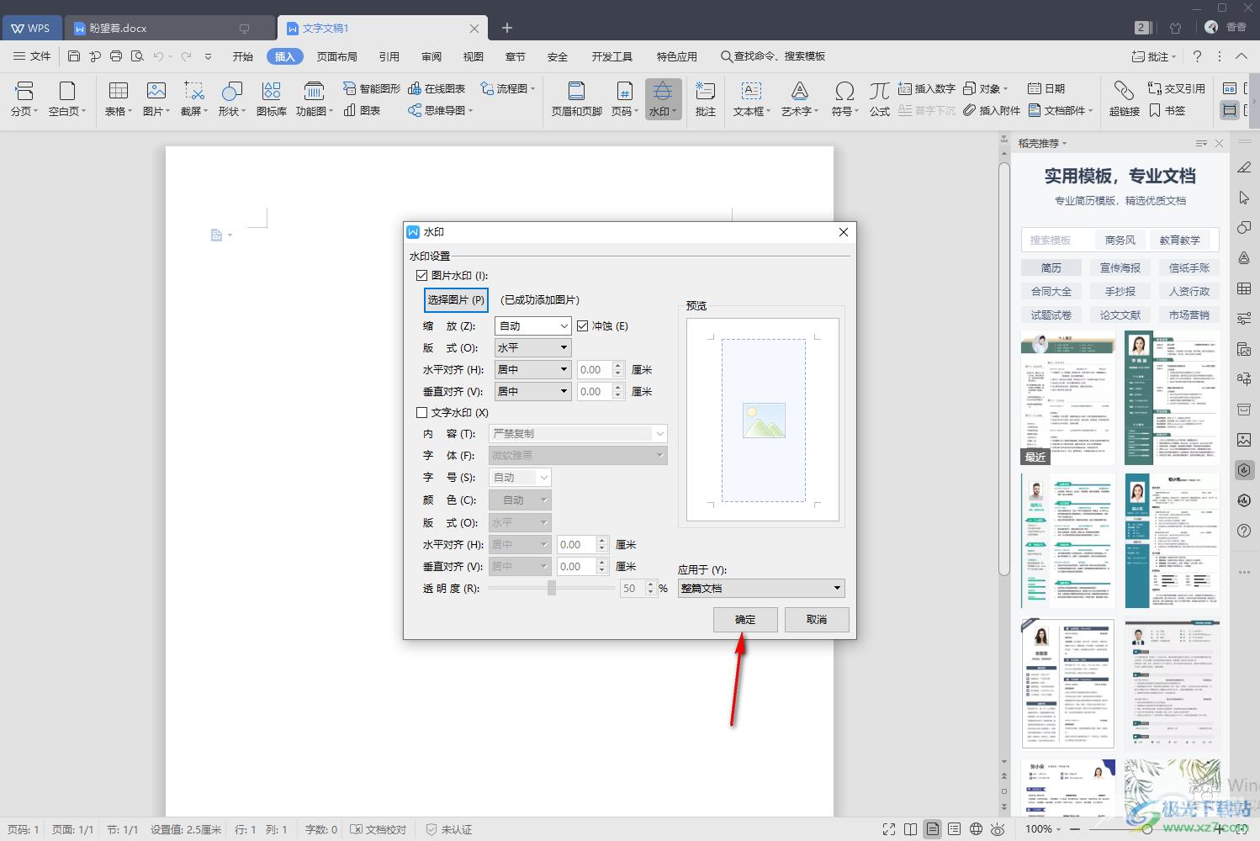Image resolution: width=1260 pixels, height=841 pixels.
Task: Click the transparency (透明度) slider handle
Action: 552,588
